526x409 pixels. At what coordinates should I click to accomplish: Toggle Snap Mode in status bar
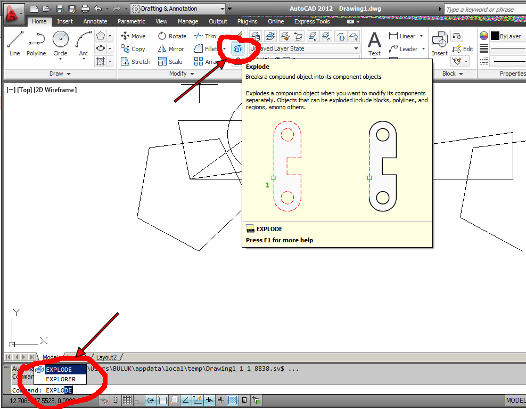pyautogui.click(x=116, y=400)
